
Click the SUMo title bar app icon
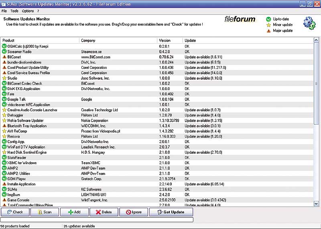pos(3,4)
